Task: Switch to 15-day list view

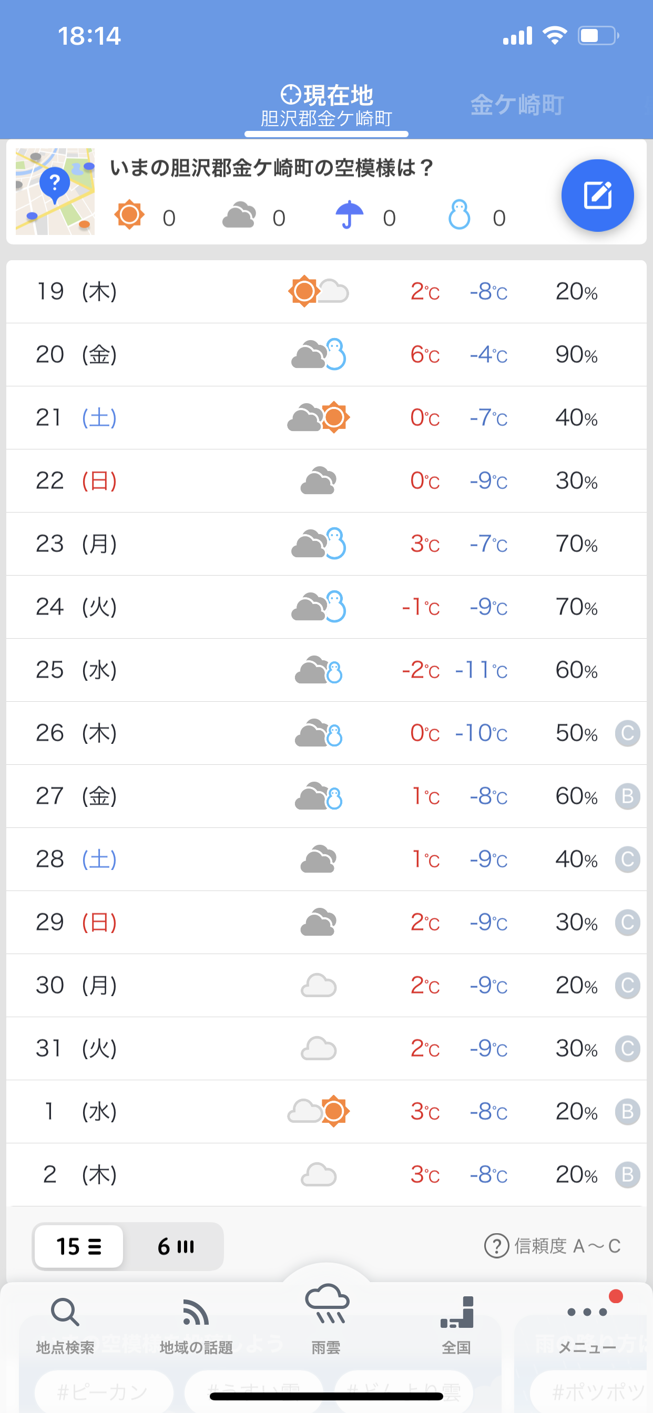Action: (x=79, y=1246)
